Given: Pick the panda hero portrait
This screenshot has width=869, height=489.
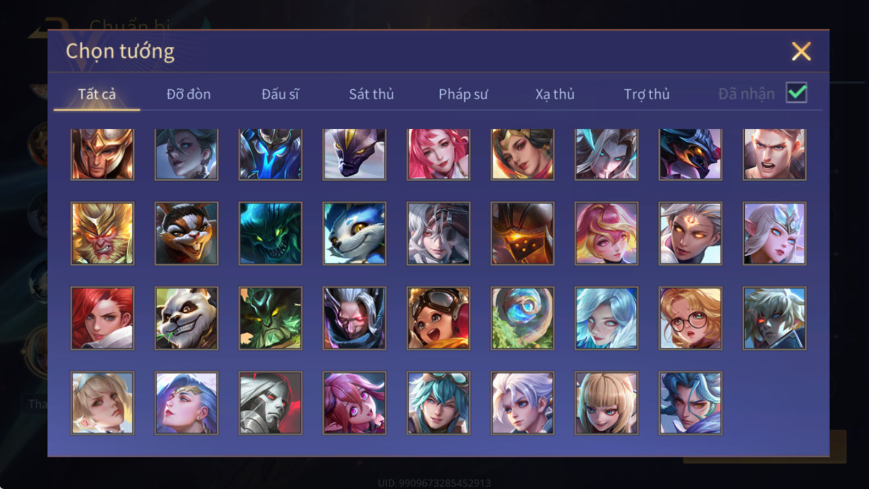Looking at the screenshot, I should 186,318.
